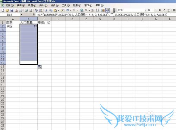The image size is (176, 130).
Task: Click the Select All corner button
Action: pyautogui.click(x=3, y=19)
